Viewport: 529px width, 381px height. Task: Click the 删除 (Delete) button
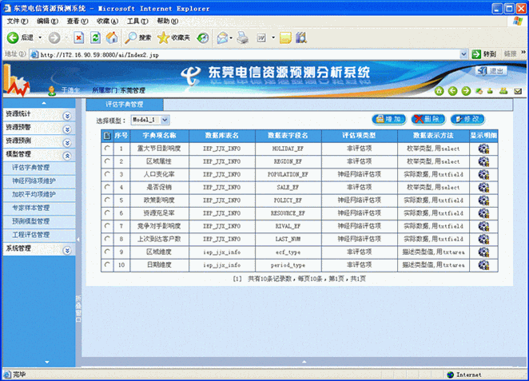(x=428, y=119)
